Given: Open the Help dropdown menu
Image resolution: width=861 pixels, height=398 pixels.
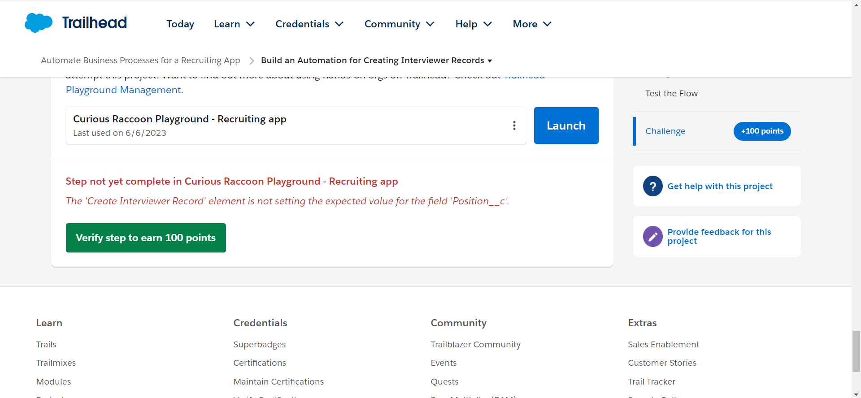Looking at the screenshot, I should point(474,24).
